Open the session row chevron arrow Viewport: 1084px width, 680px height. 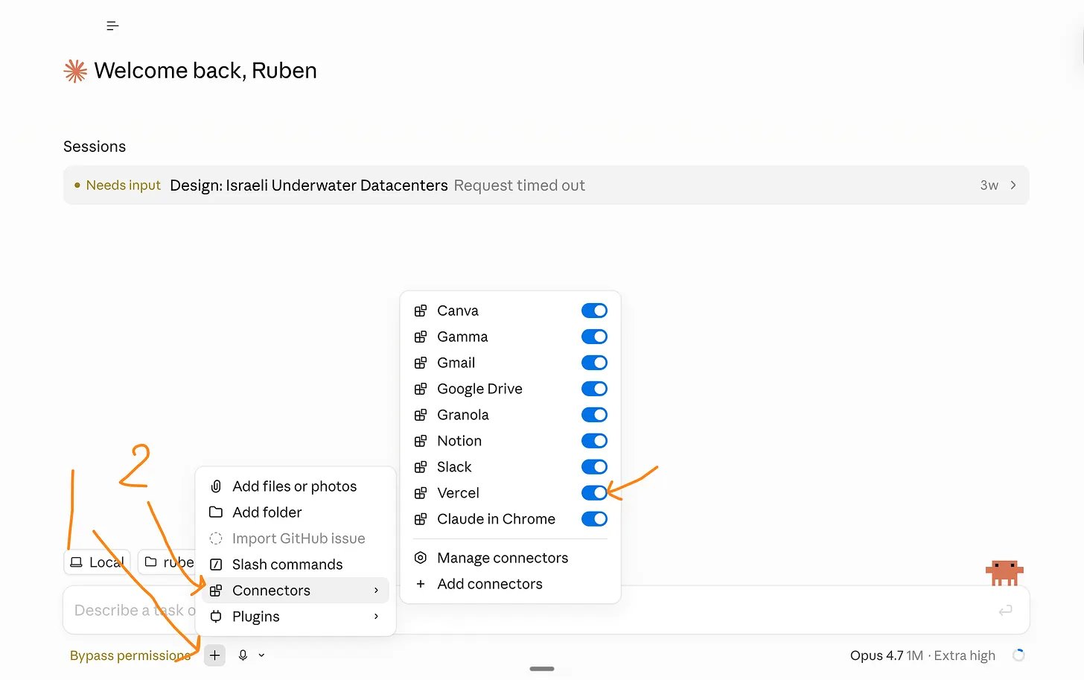point(1013,185)
